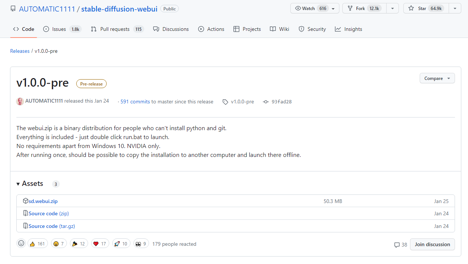The height and width of the screenshot is (264, 468).
Task: Open the Issues tab
Action: point(62,29)
